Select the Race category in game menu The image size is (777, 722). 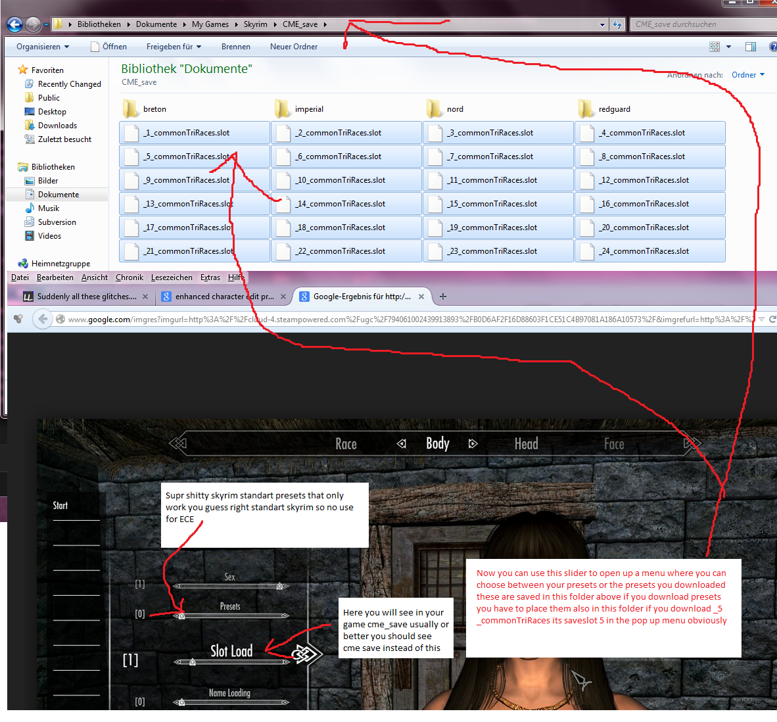coord(346,444)
